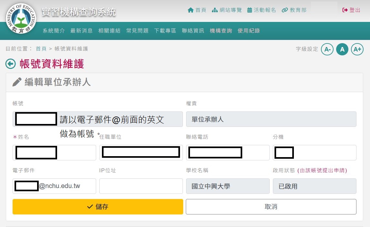Open the 最新消息 menu item

pos(82,31)
